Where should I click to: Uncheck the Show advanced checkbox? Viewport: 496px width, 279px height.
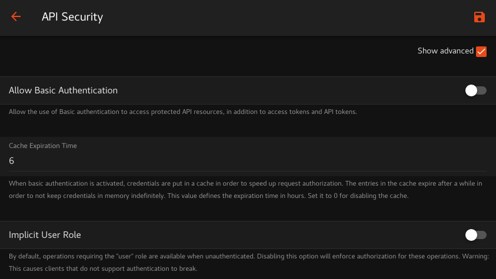pos(481,51)
